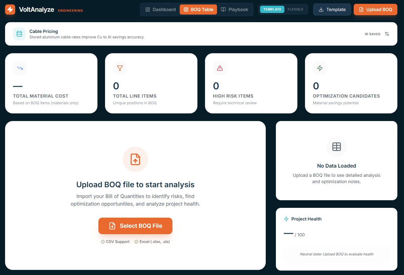Click the Total Material Cost trend icon

pos(20,68)
